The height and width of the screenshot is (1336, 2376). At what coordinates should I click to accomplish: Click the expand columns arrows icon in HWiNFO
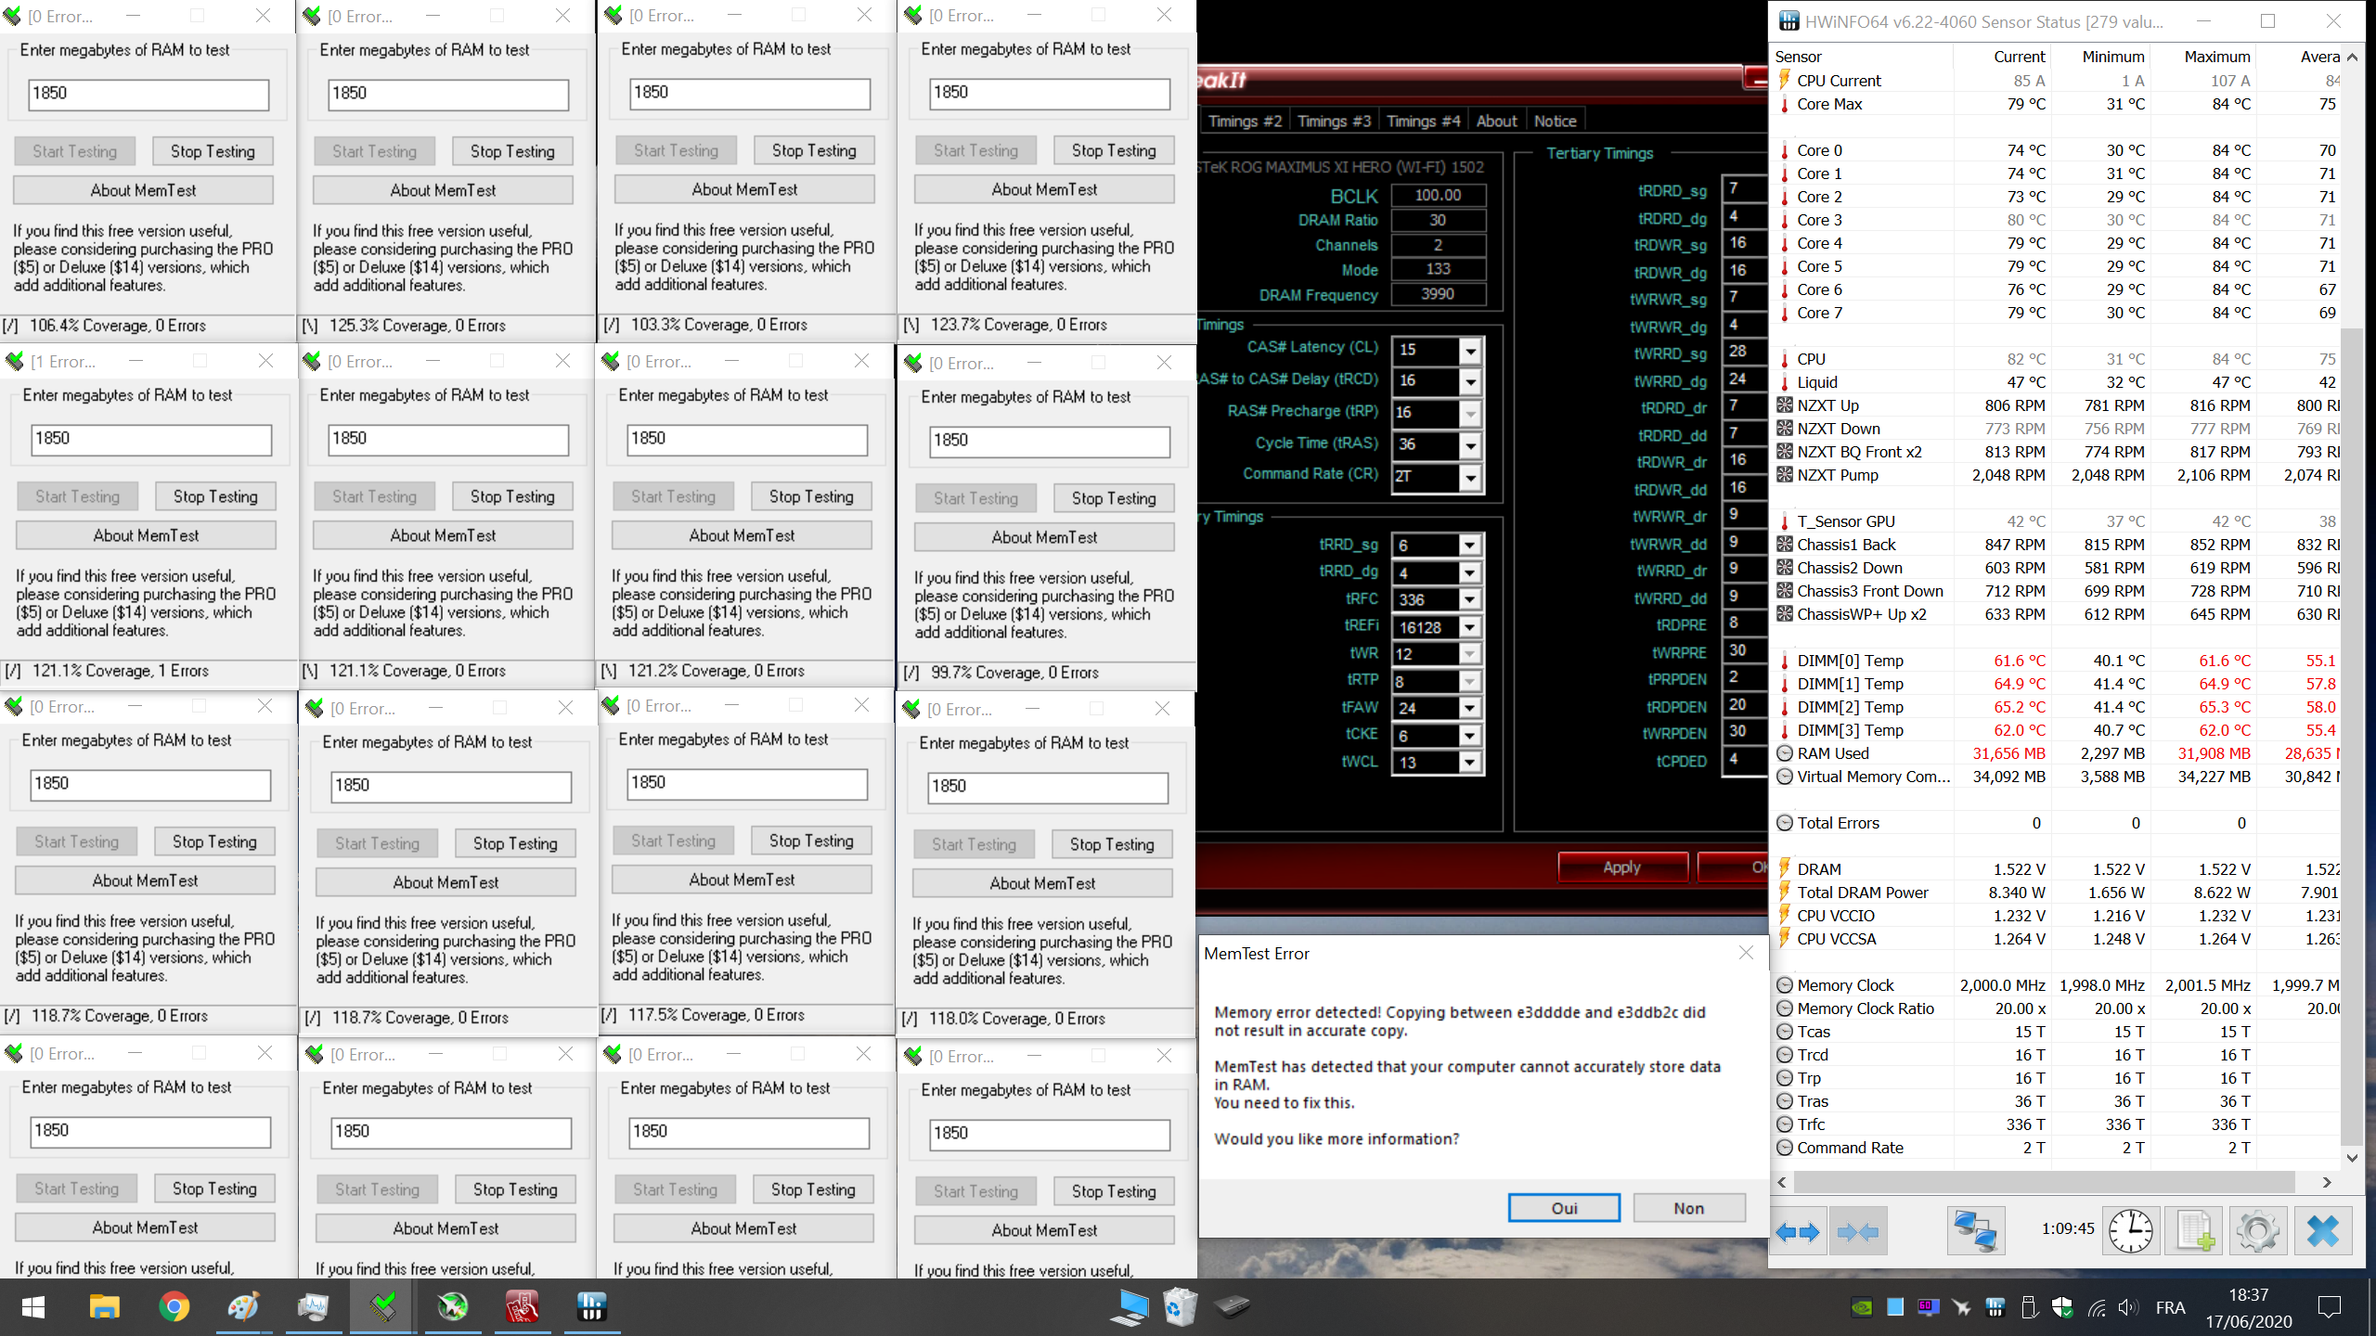coord(1798,1232)
